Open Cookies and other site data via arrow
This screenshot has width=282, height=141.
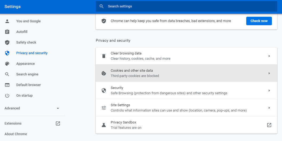[x=269, y=73]
